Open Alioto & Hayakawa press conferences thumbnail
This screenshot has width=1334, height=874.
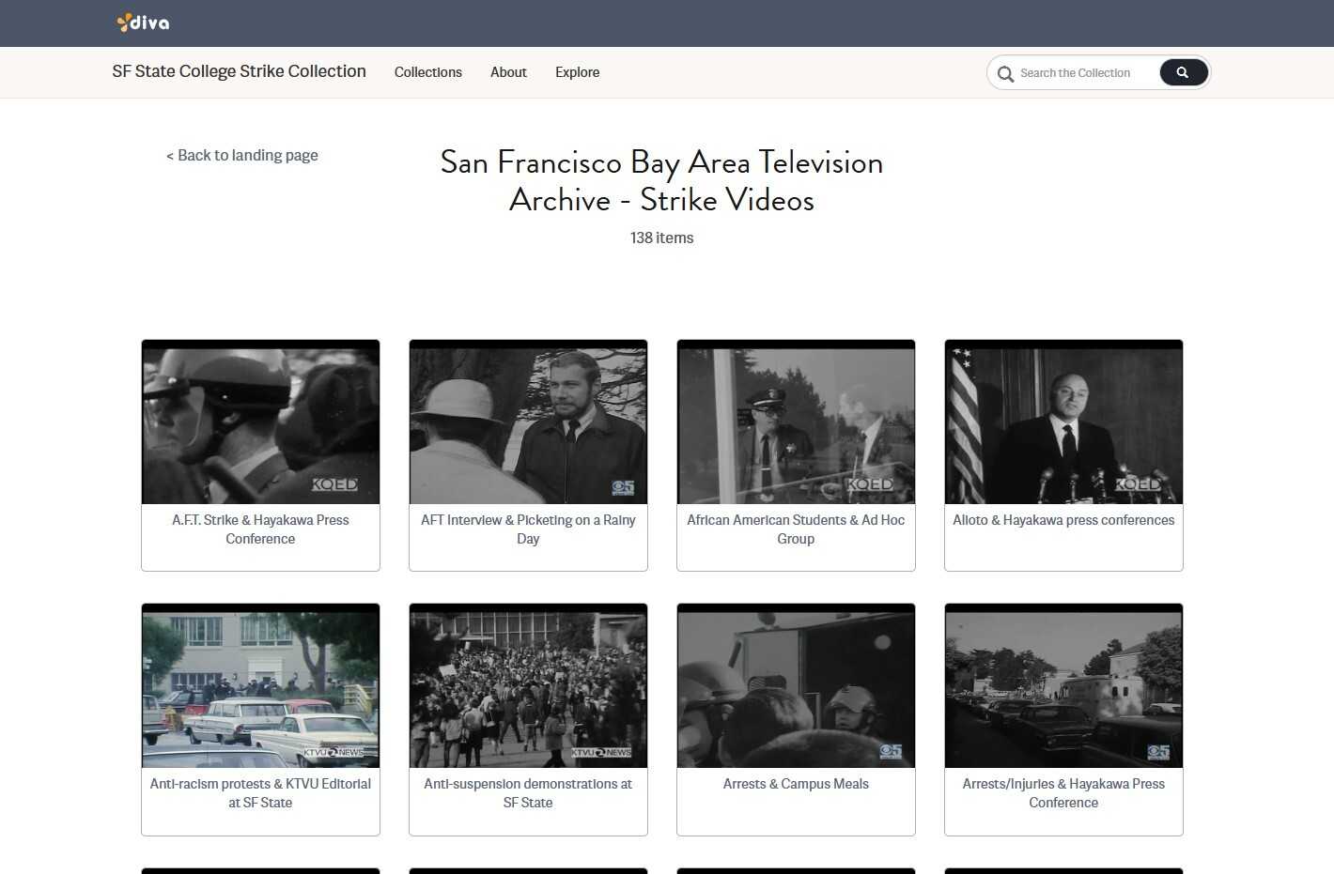(1063, 422)
